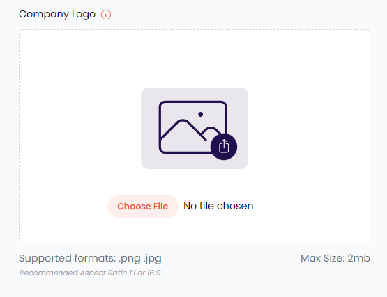This screenshot has height=297, width=387.
Task: Click the "2mb" size value
Action: (x=359, y=258)
